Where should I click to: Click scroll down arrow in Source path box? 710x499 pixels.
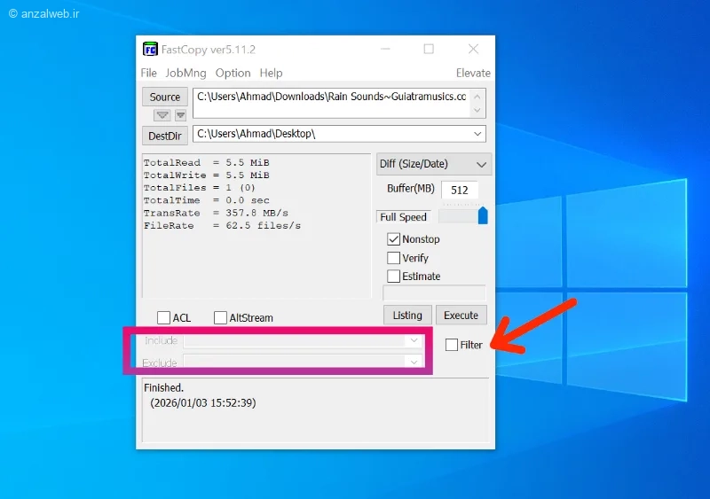click(477, 111)
